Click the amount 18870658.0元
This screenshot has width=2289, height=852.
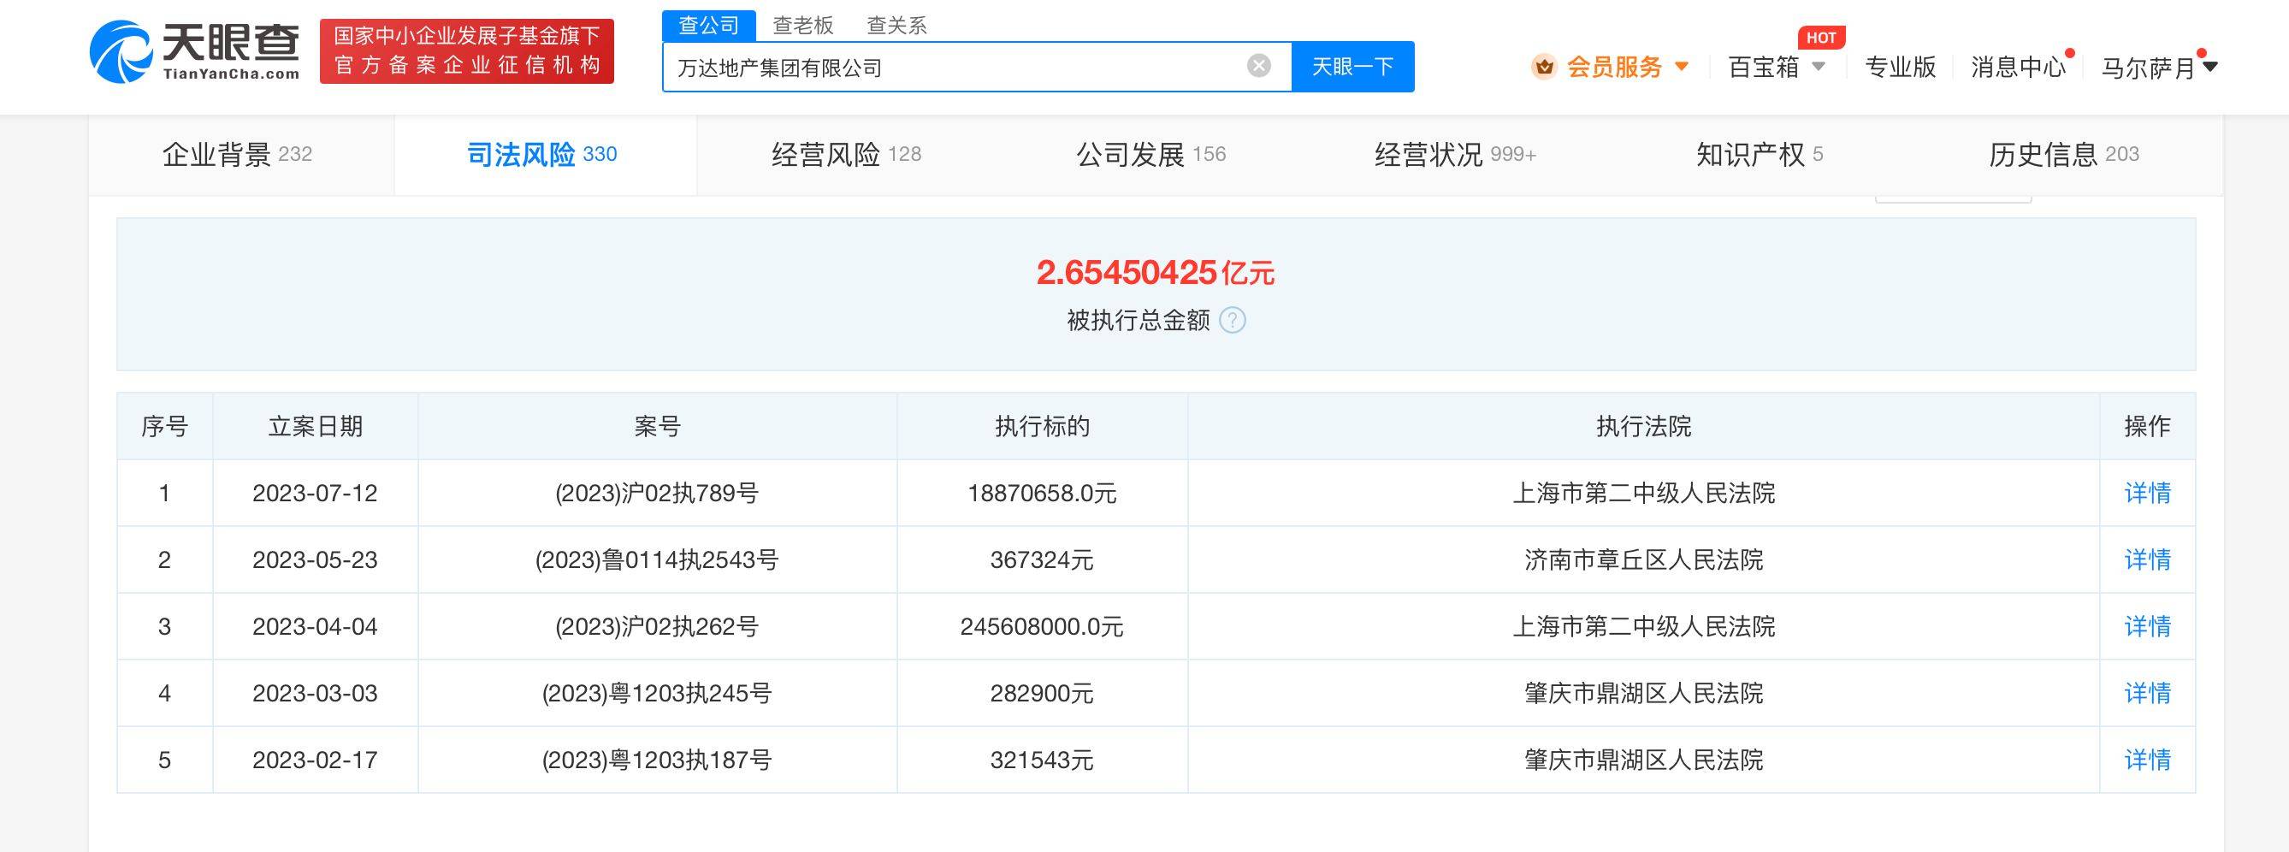point(1041,493)
